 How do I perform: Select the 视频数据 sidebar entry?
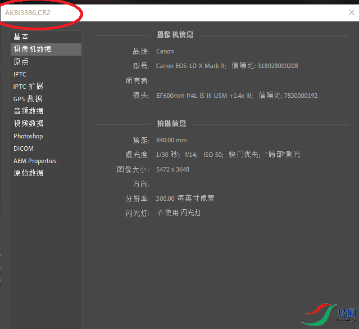[x=29, y=124]
